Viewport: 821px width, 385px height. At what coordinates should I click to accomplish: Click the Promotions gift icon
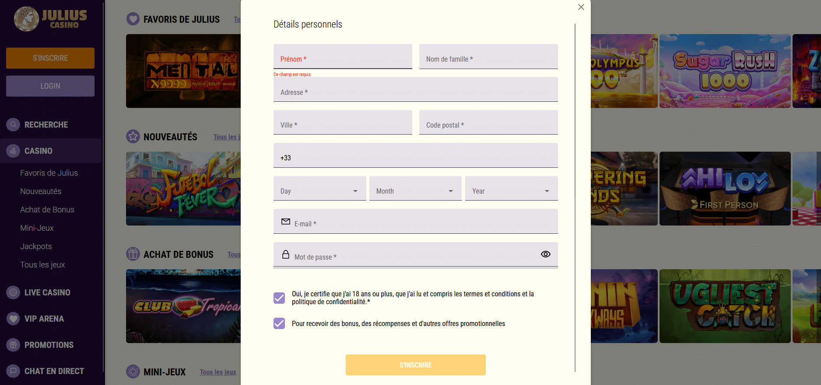14,345
